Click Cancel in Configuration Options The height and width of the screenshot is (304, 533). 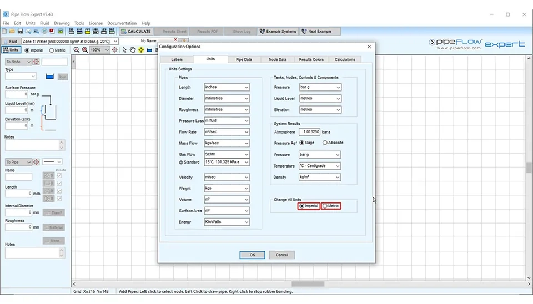[x=281, y=255]
